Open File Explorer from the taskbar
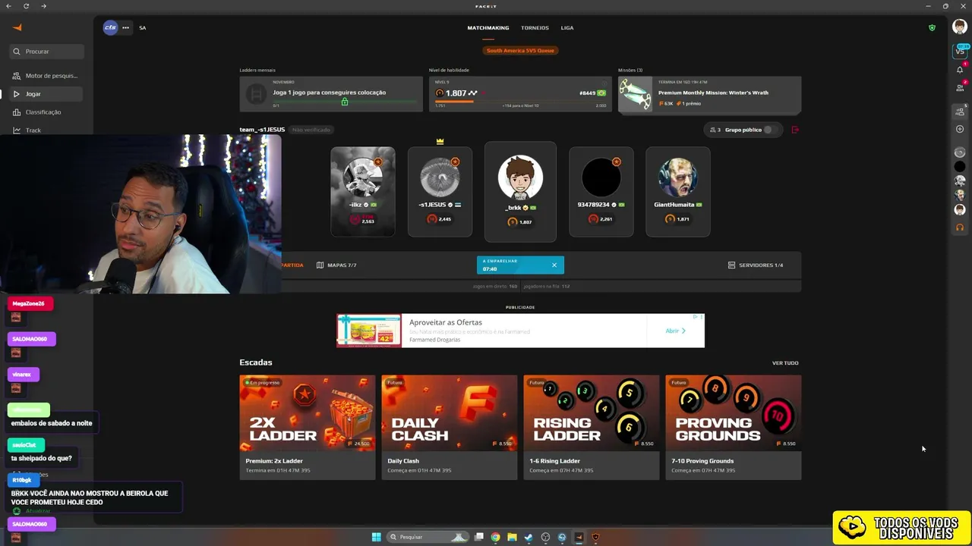The height and width of the screenshot is (546, 972). tap(512, 537)
